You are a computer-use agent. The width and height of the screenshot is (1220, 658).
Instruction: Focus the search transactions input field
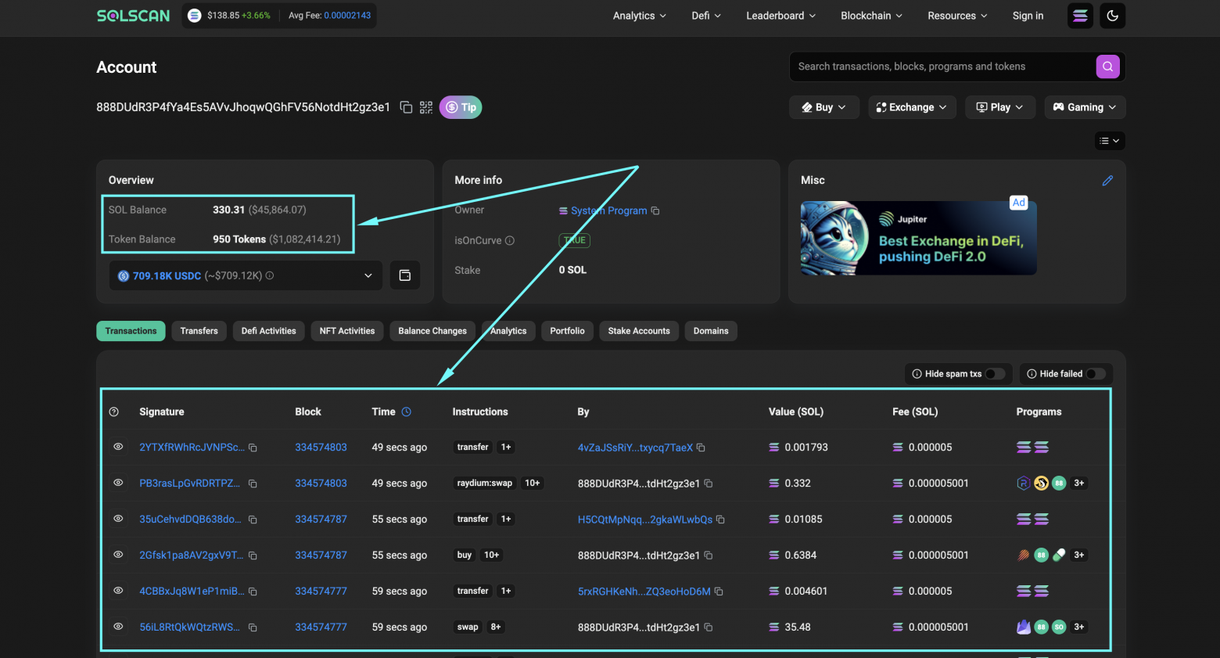[942, 67]
